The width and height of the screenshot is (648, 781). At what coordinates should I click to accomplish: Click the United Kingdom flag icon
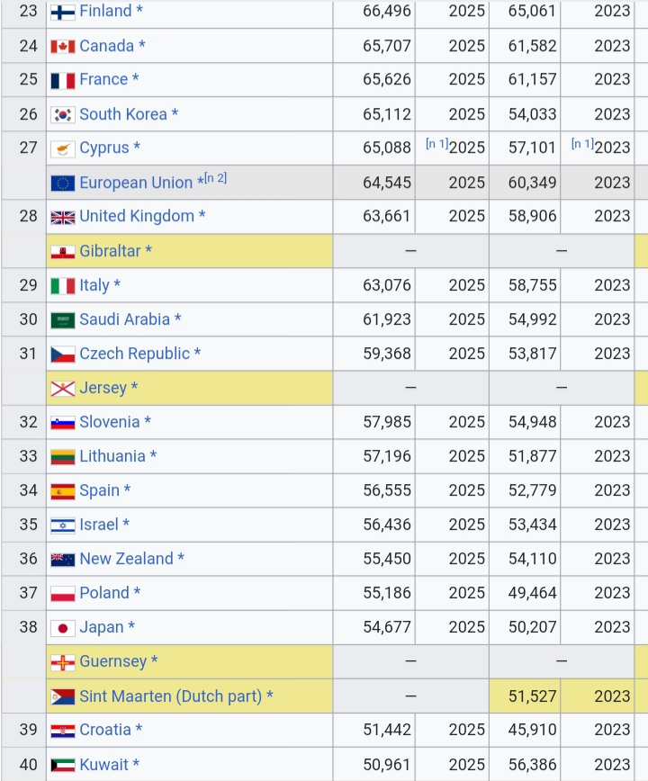63,217
